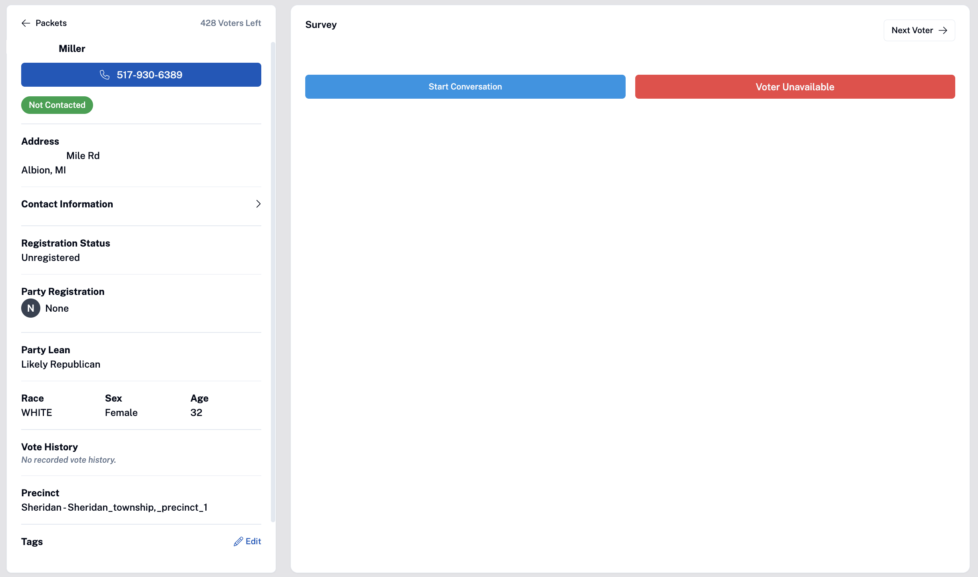Start the conversation with voter
This screenshot has height=577, width=978.
click(x=465, y=87)
